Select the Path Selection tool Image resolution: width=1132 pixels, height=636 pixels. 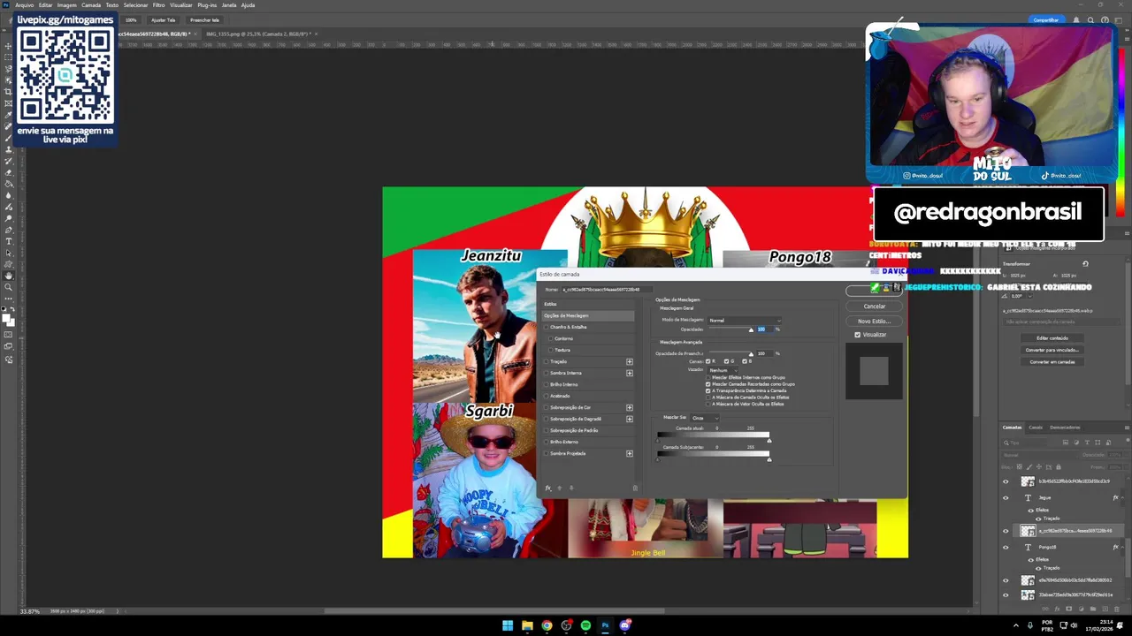click(8, 252)
